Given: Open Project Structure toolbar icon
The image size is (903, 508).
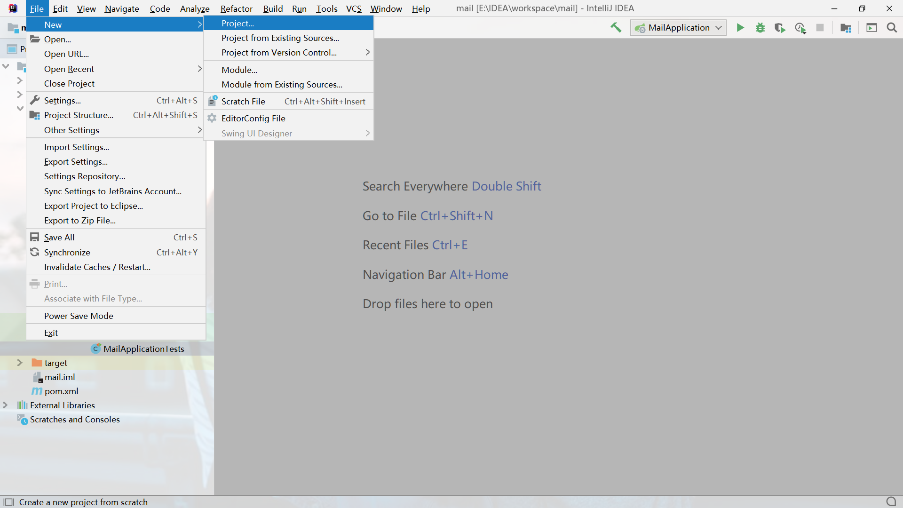Looking at the screenshot, I should (x=846, y=28).
